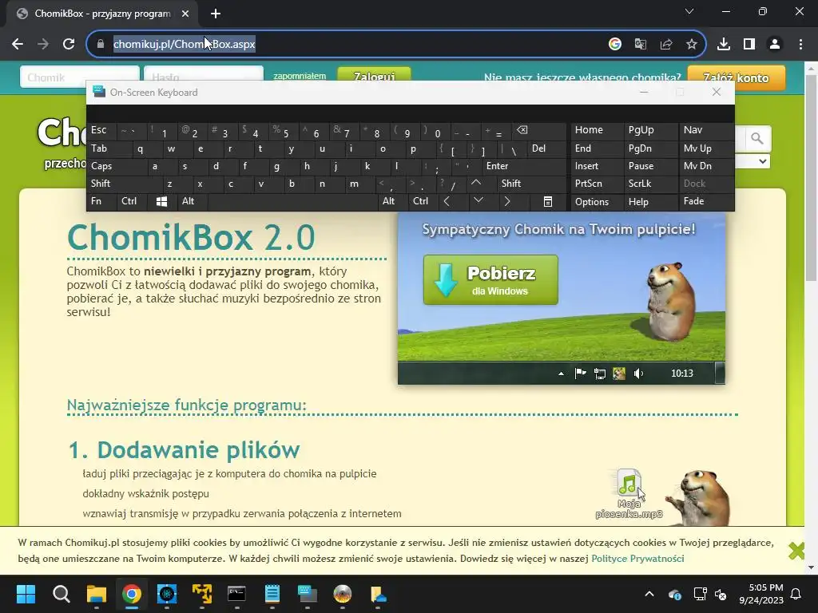Reload the ChomikBox page
The width and height of the screenshot is (818, 613).
pyautogui.click(x=69, y=45)
